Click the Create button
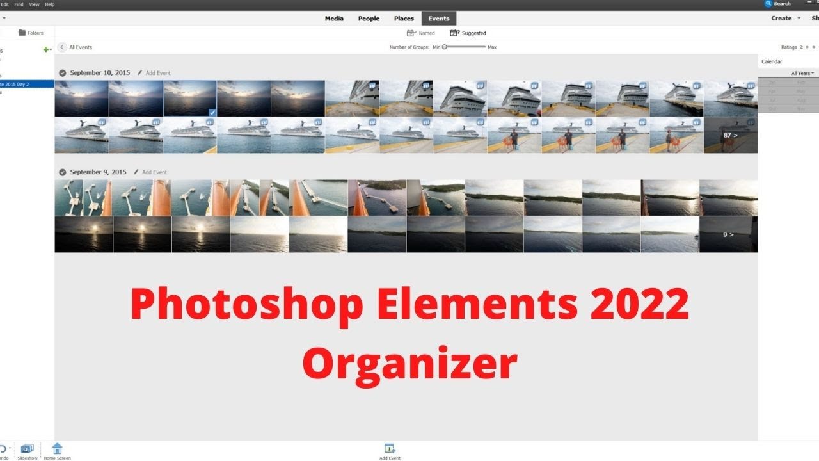 [781, 19]
